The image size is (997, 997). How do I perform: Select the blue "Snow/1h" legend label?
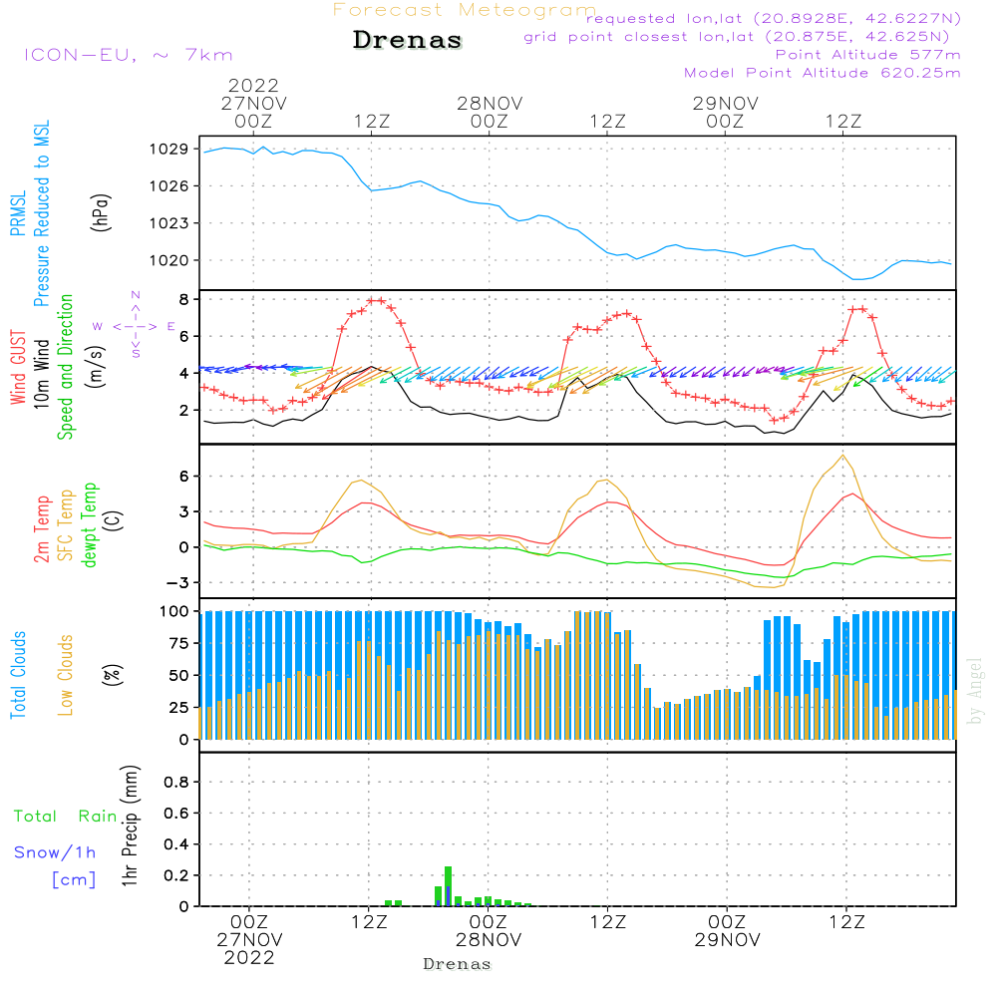pos(55,852)
